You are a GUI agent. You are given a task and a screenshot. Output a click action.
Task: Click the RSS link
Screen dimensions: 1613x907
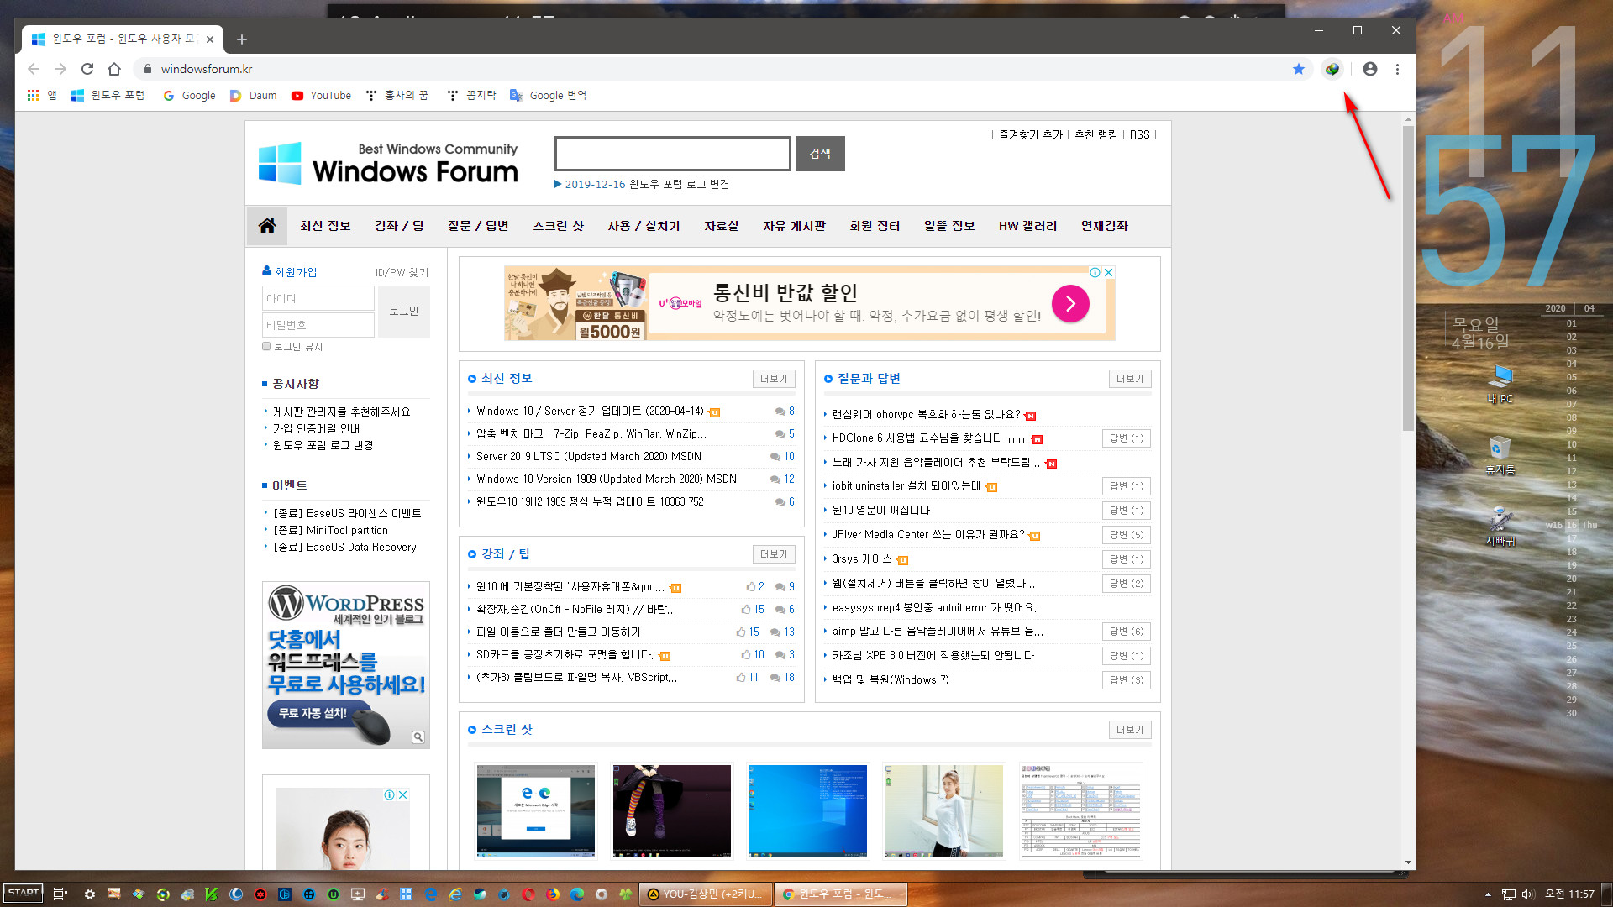1139,134
